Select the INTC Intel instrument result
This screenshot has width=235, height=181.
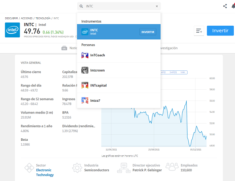119,32
